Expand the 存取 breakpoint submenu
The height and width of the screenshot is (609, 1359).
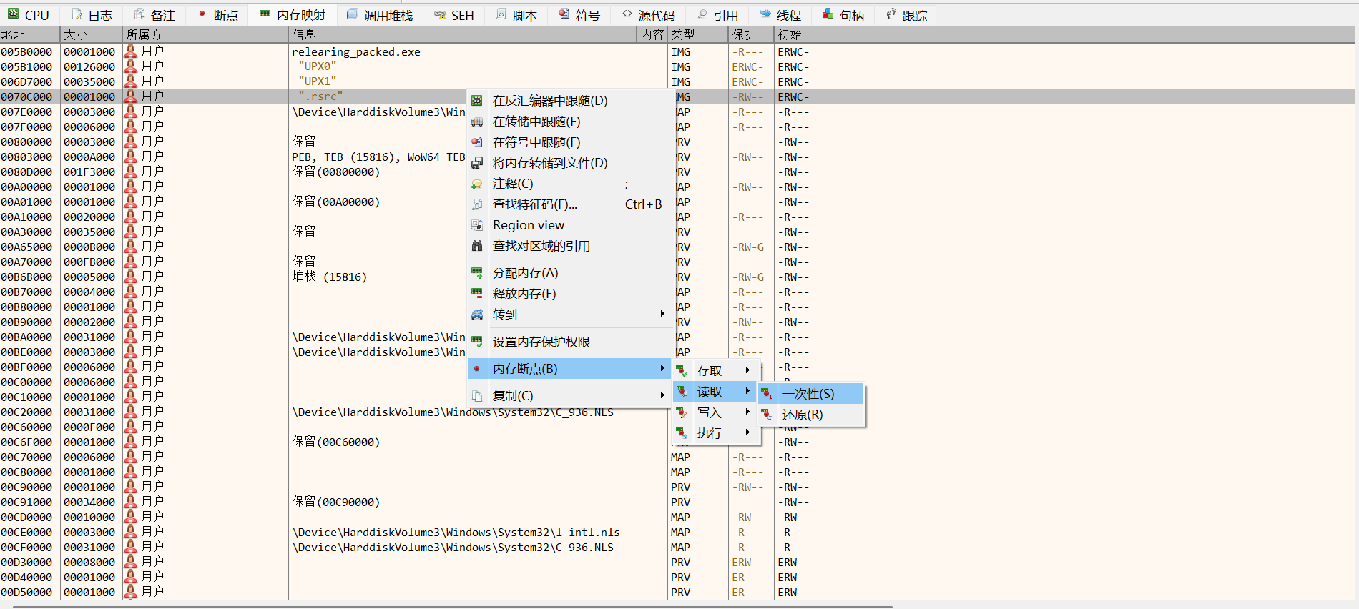(x=747, y=370)
